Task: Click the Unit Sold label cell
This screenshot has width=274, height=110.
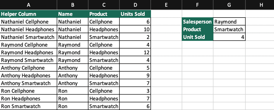Action: click(198, 37)
